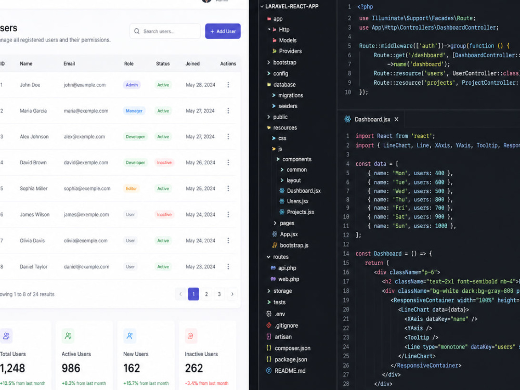Click the next page arrow in pagination
Viewport: 520px width, 390px height.
(x=232, y=294)
